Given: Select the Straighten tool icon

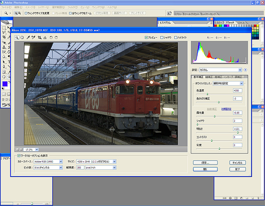Looking at the screenshot, I should tap(45, 37).
